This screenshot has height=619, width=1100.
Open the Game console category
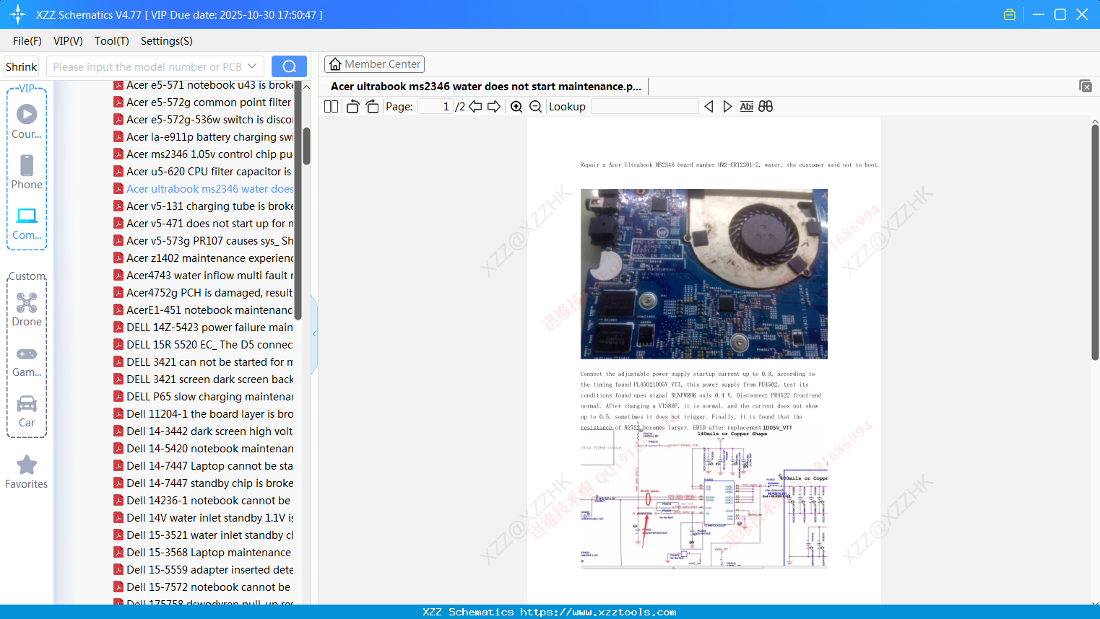click(27, 361)
